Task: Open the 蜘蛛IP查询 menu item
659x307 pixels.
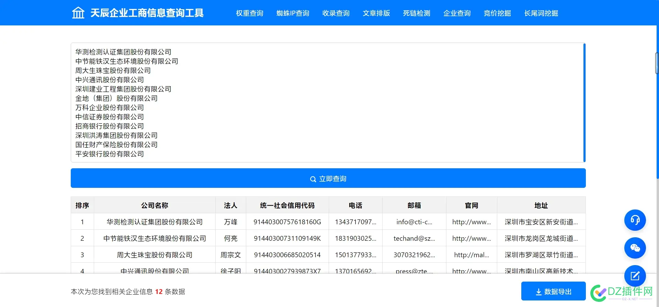Action: tap(293, 13)
